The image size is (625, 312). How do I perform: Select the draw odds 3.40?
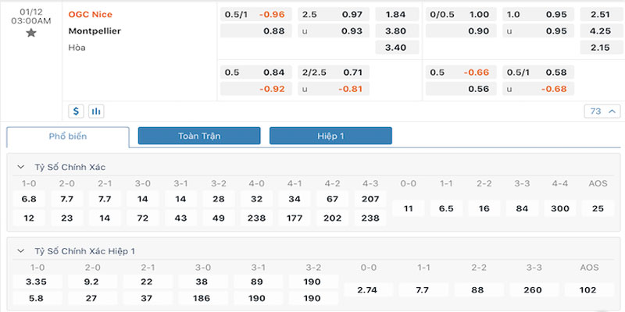[396, 48]
